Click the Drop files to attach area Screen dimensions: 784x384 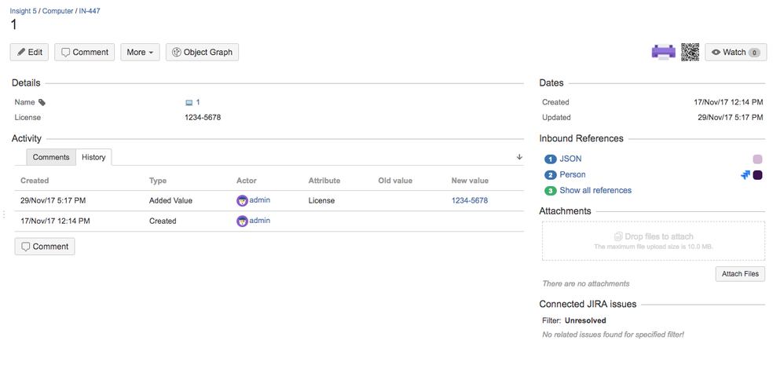[x=653, y=240]
